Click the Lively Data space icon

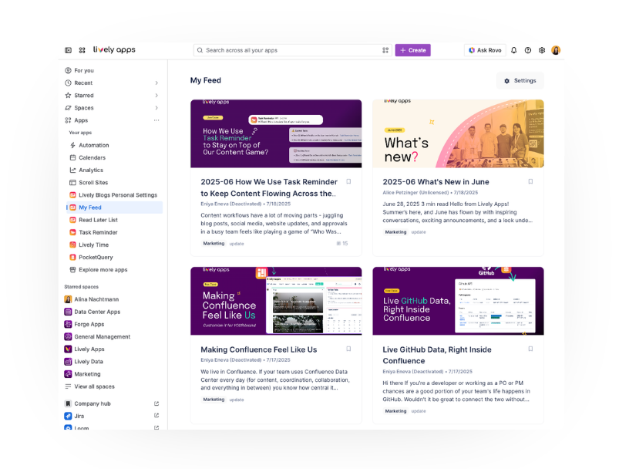pyautogui.click(x=68, y=362)
